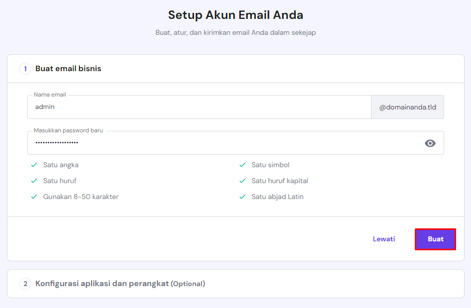Click the checkmark beside Satu huruf

click(x=33, y=181)
